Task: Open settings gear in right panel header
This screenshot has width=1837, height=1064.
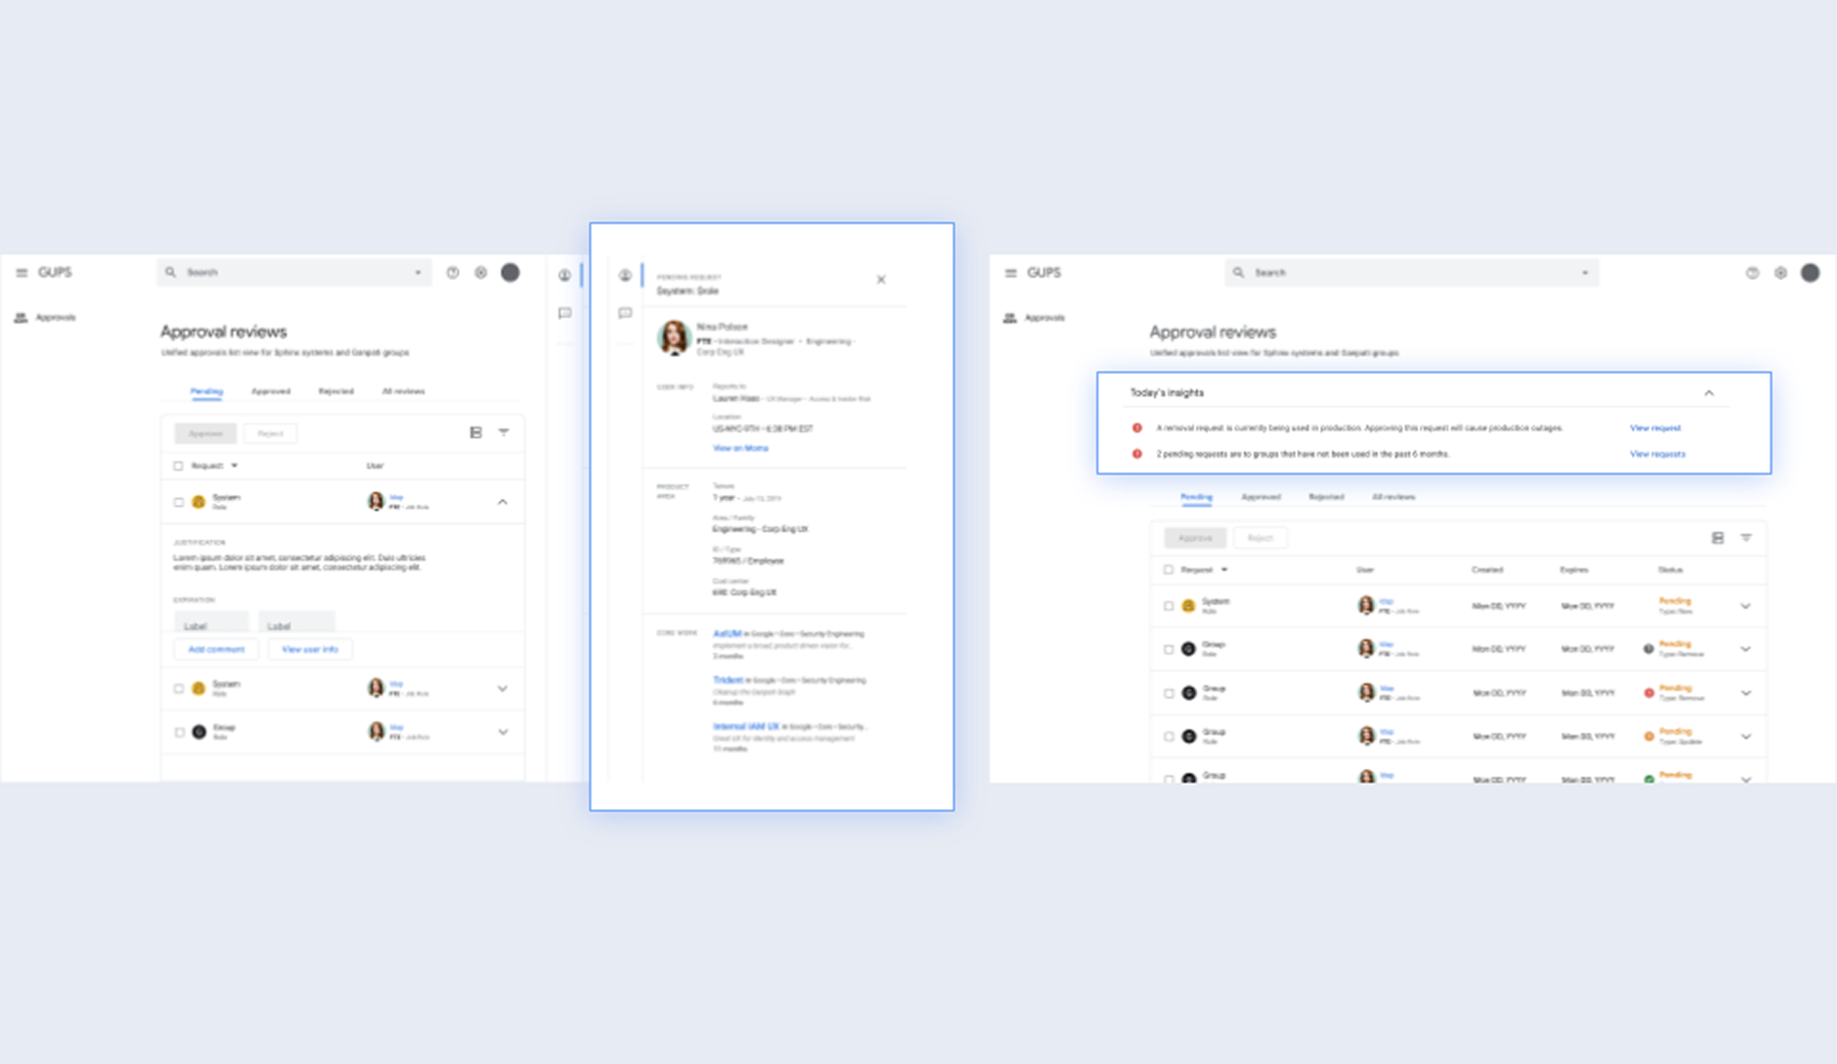Action: coord(1780,273)
